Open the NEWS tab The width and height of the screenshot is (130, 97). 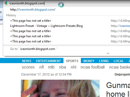27,61
